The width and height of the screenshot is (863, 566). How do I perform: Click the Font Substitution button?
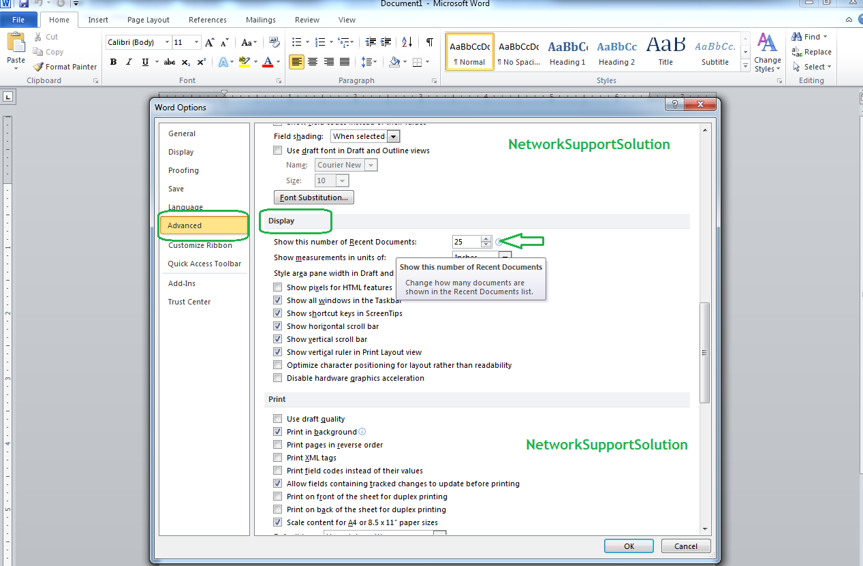click(314, 198)
